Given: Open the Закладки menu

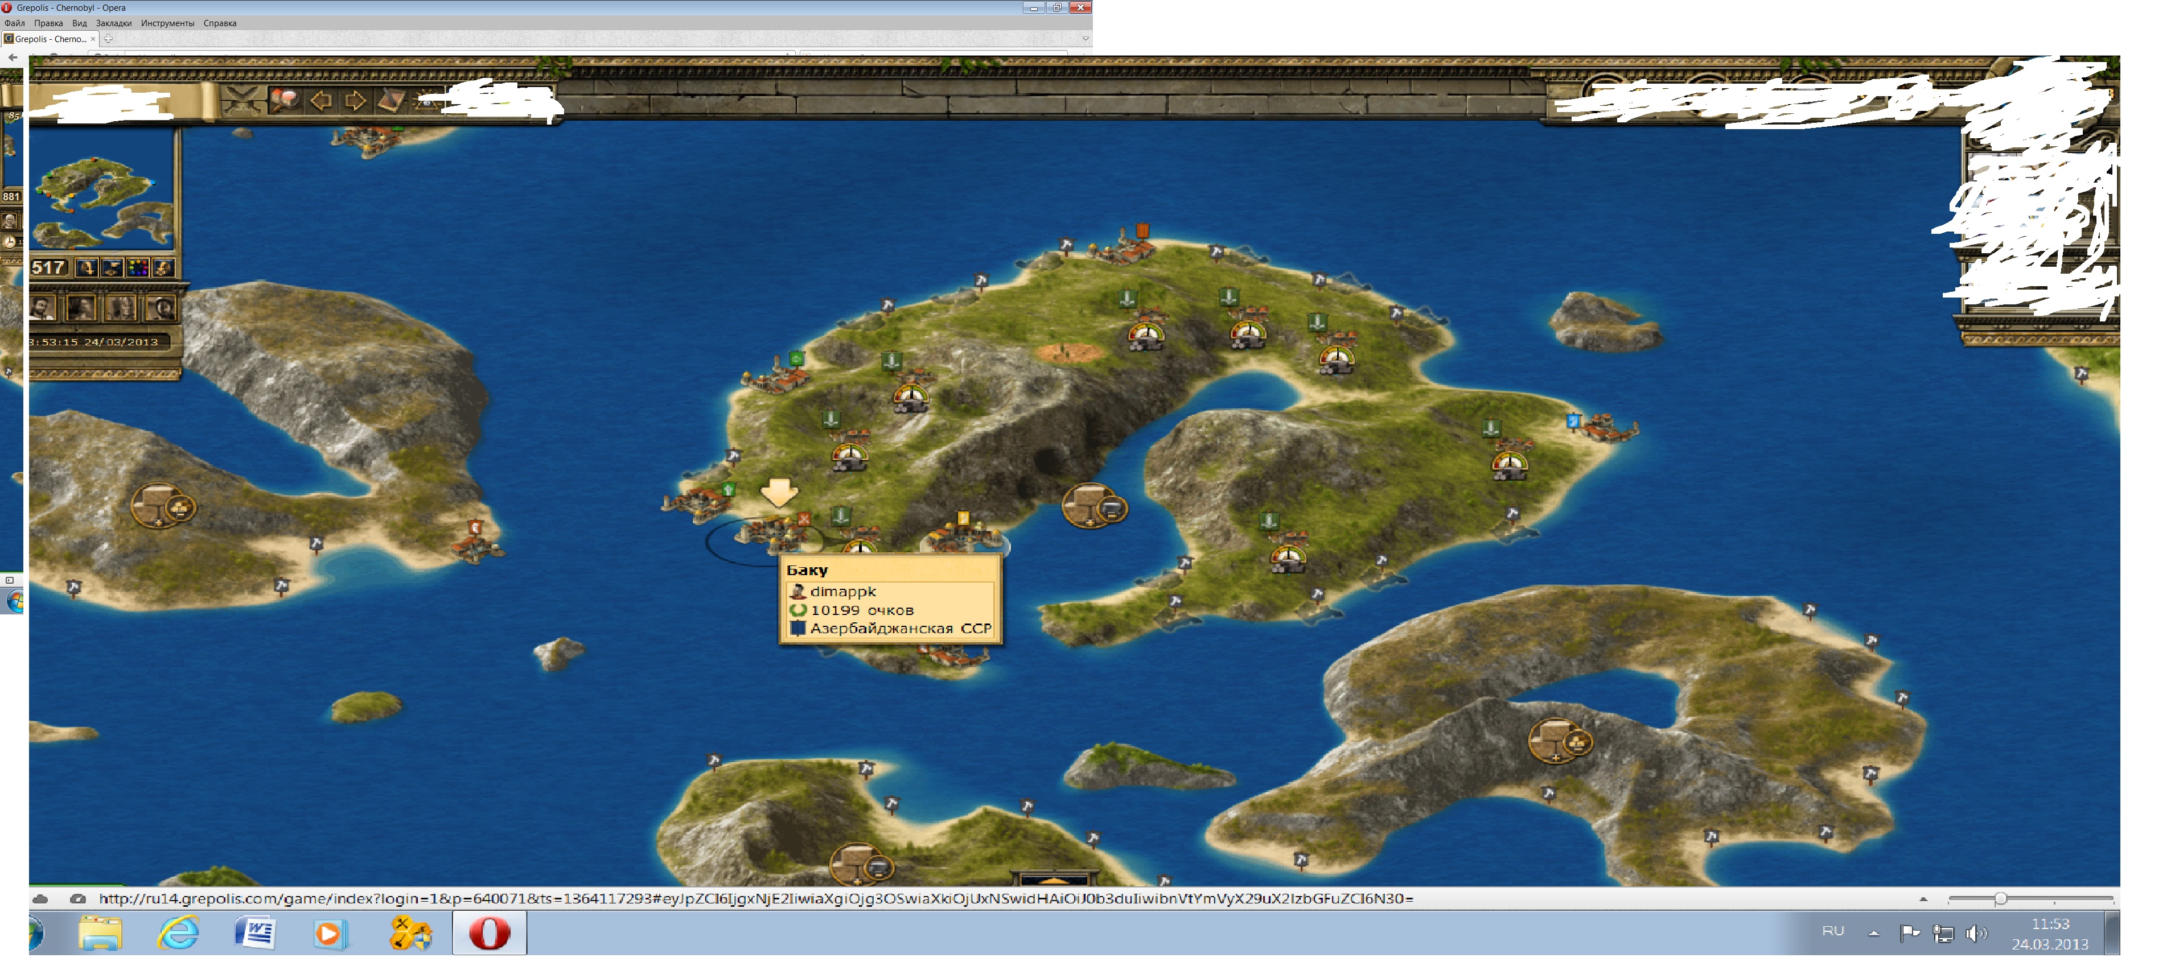Looking at the screenshot, I should pos(113,23).
